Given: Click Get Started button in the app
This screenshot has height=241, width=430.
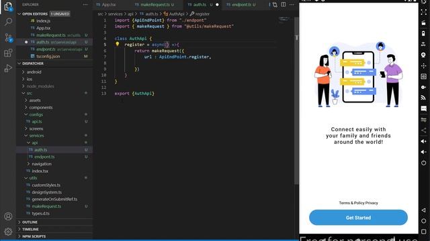Looking at the screenshot, I should click(358, 218).
